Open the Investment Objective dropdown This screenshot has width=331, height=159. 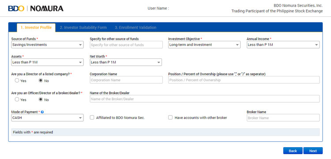click(204, 45)
